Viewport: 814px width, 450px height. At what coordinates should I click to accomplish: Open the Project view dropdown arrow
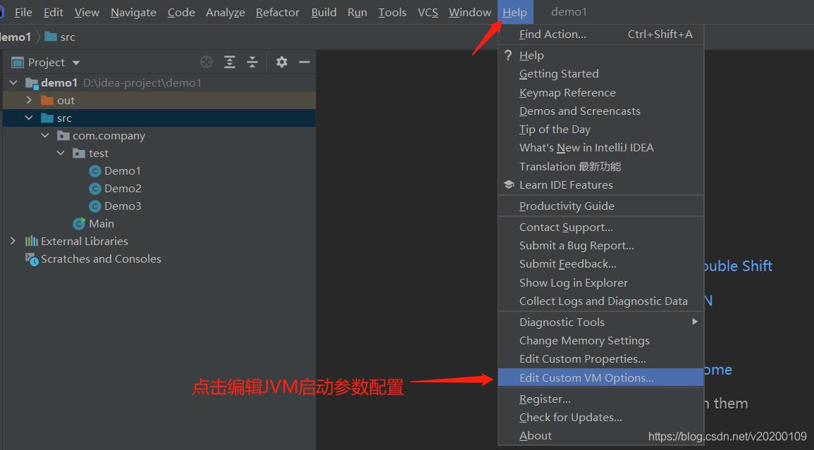[x=76, y=63]
